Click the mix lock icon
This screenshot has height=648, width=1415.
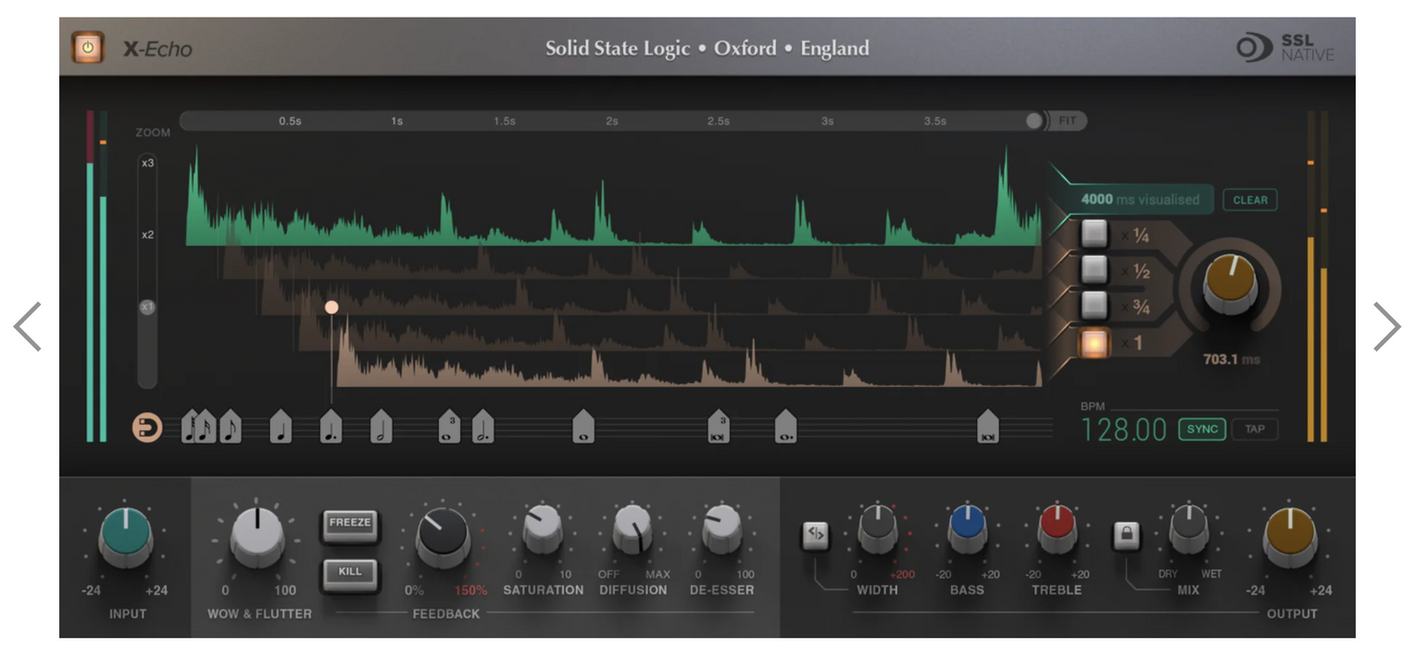(1126, 535)
